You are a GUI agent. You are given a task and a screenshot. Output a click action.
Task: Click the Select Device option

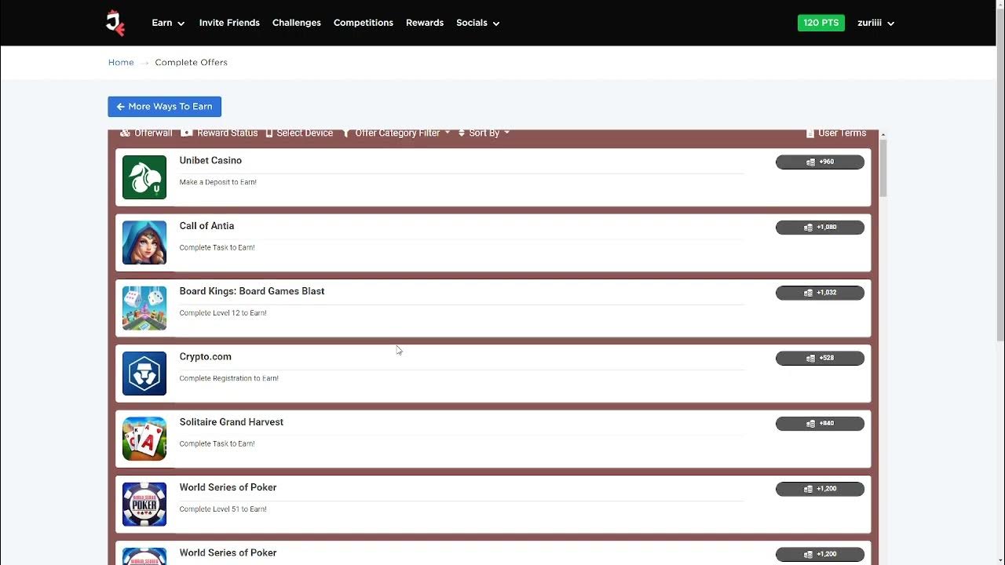click(x=300, y=133)
